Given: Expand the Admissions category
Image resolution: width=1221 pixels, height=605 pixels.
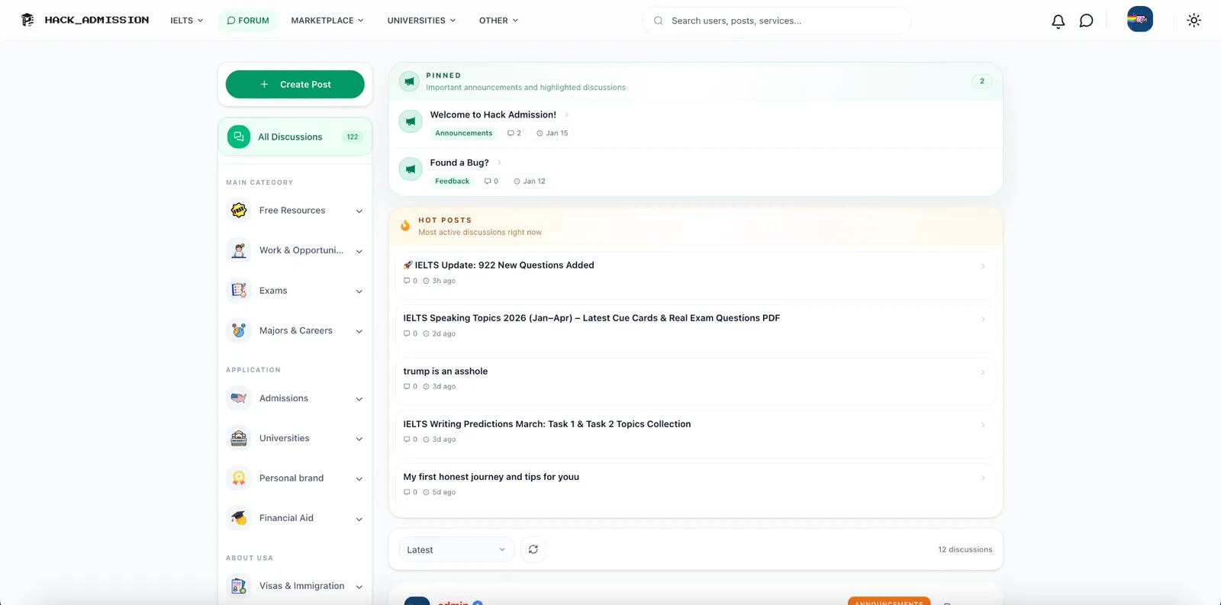Looking at the screenshot, I should coord(359,399).
